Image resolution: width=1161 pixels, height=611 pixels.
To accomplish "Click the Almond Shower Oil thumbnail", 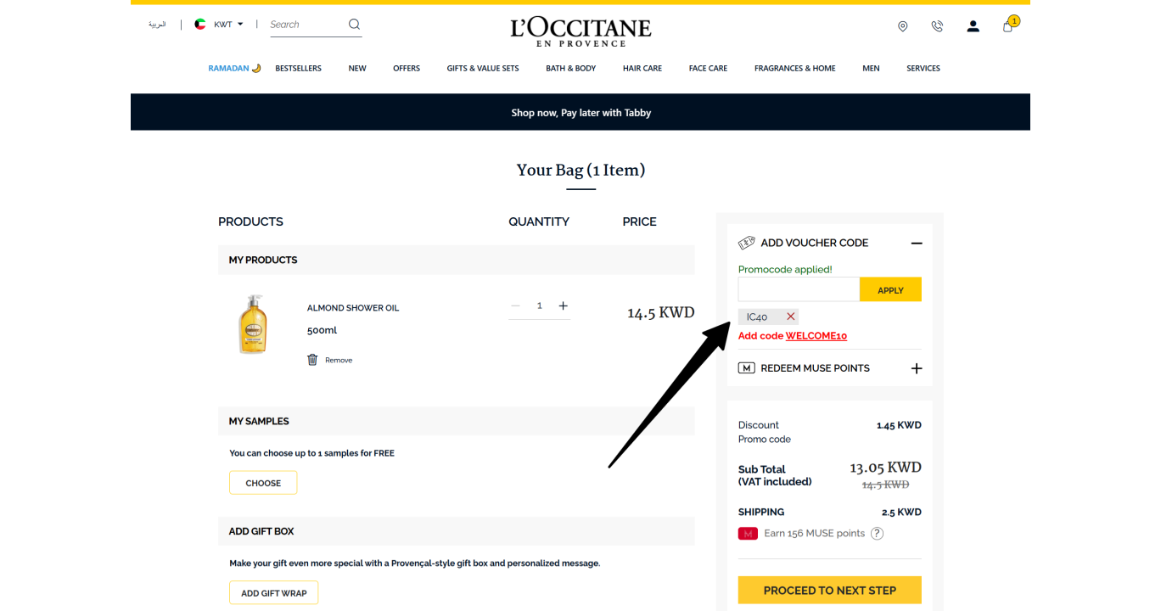I will pyautogui.click(x=253, y=324).
